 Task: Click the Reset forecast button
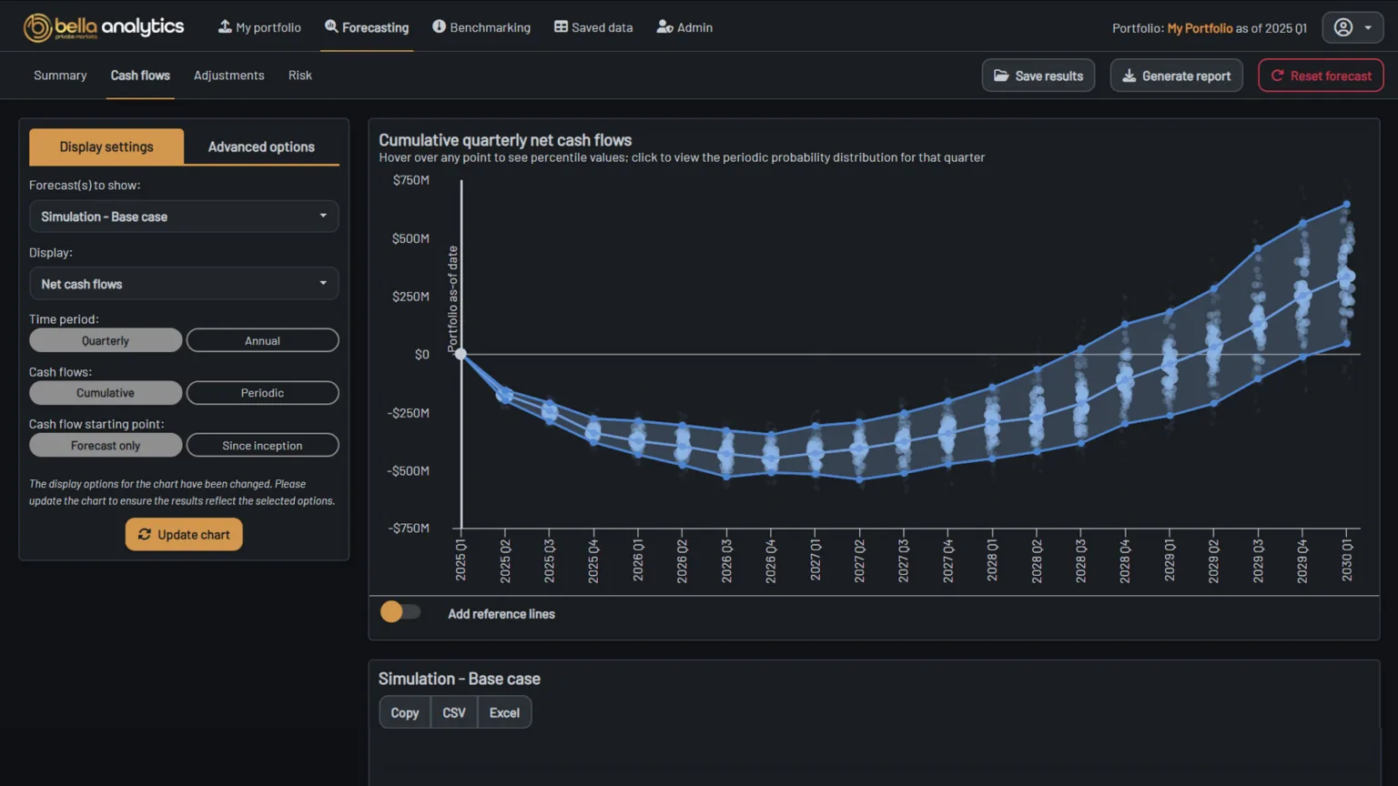pyautogui.click(x=1321, y=76)
